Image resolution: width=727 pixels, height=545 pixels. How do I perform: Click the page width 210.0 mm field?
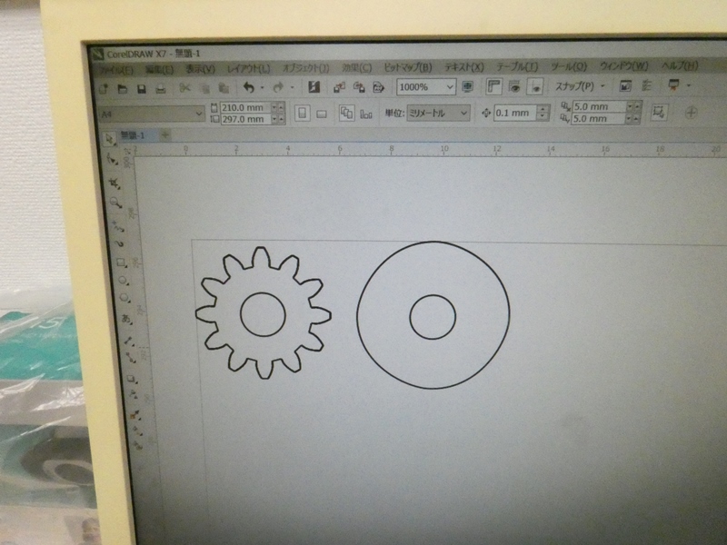(244, 107)
